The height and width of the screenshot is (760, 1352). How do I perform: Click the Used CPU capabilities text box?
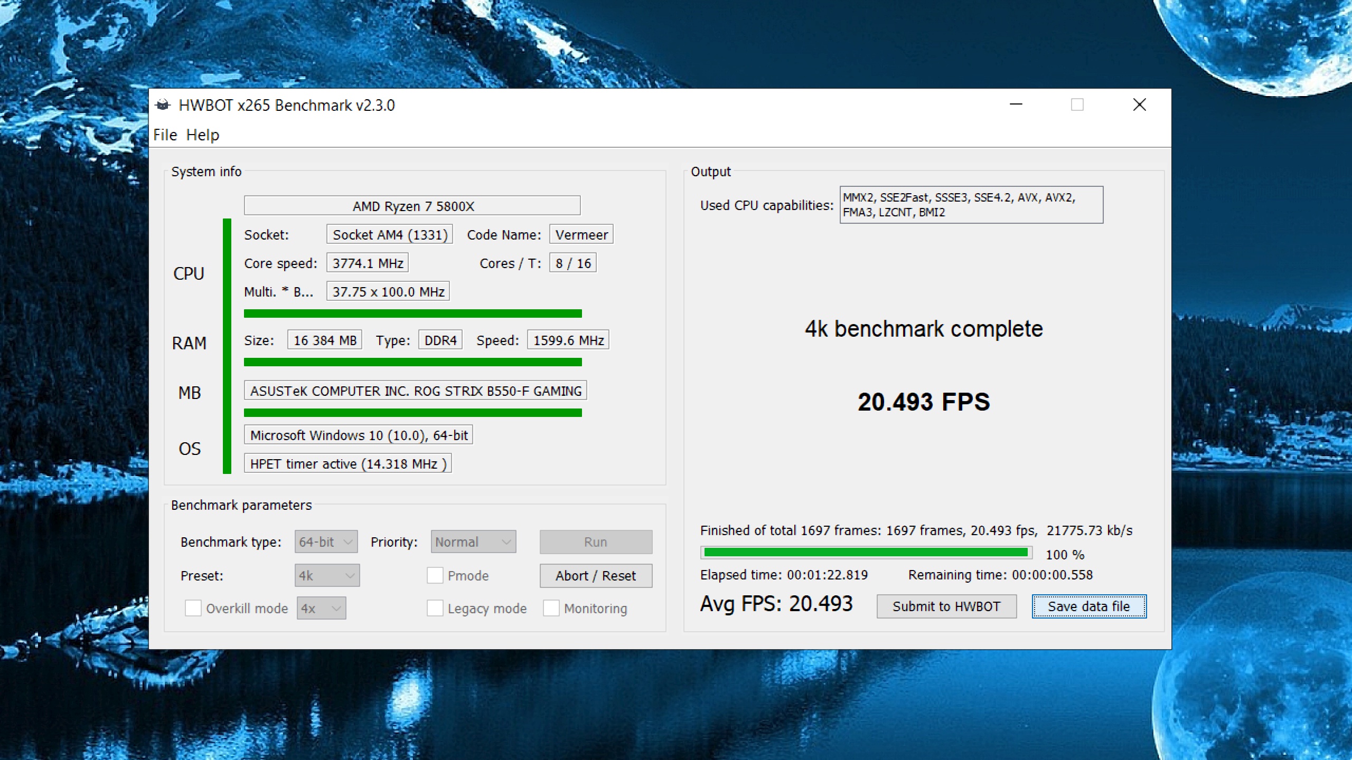(x=971, y=205)
